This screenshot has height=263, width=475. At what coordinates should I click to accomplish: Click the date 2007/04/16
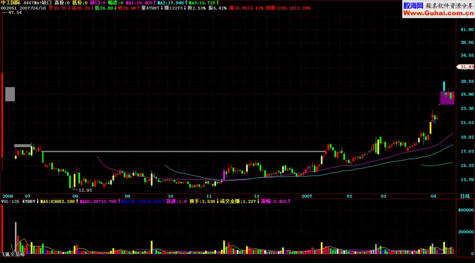click(x=33, y=8)
